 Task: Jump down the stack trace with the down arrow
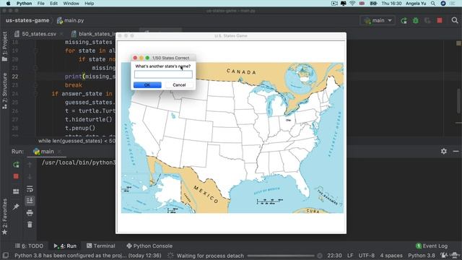tap(30, 176)
